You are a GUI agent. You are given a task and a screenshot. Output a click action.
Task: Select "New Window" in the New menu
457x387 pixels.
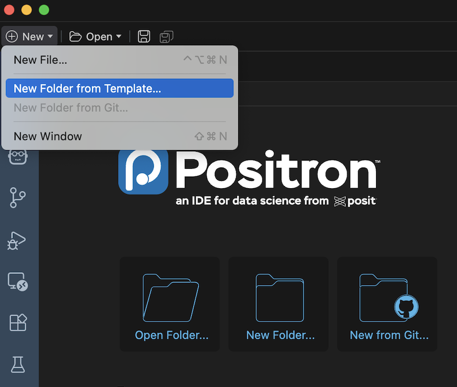tap(48, 136)
